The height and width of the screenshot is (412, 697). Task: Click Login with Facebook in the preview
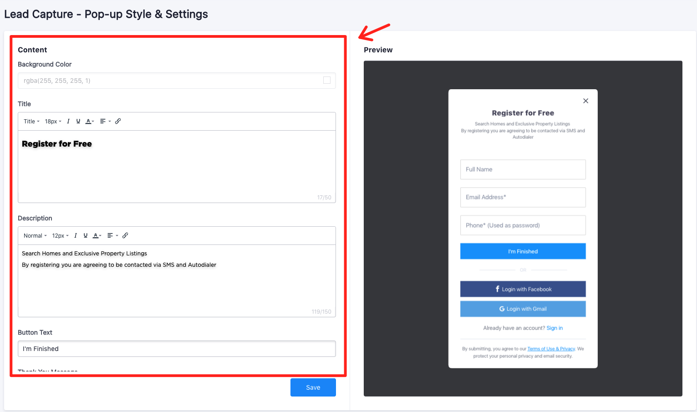[523, 289]
